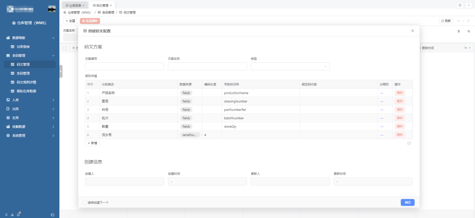Toggle the 继续创建下一个 checkbox

point(85,202)
